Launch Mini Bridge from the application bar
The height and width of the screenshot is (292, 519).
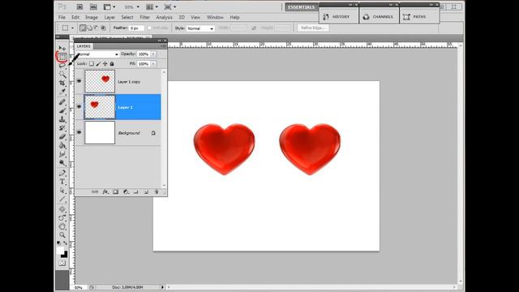pyautogui.click(x=94, y=6)
